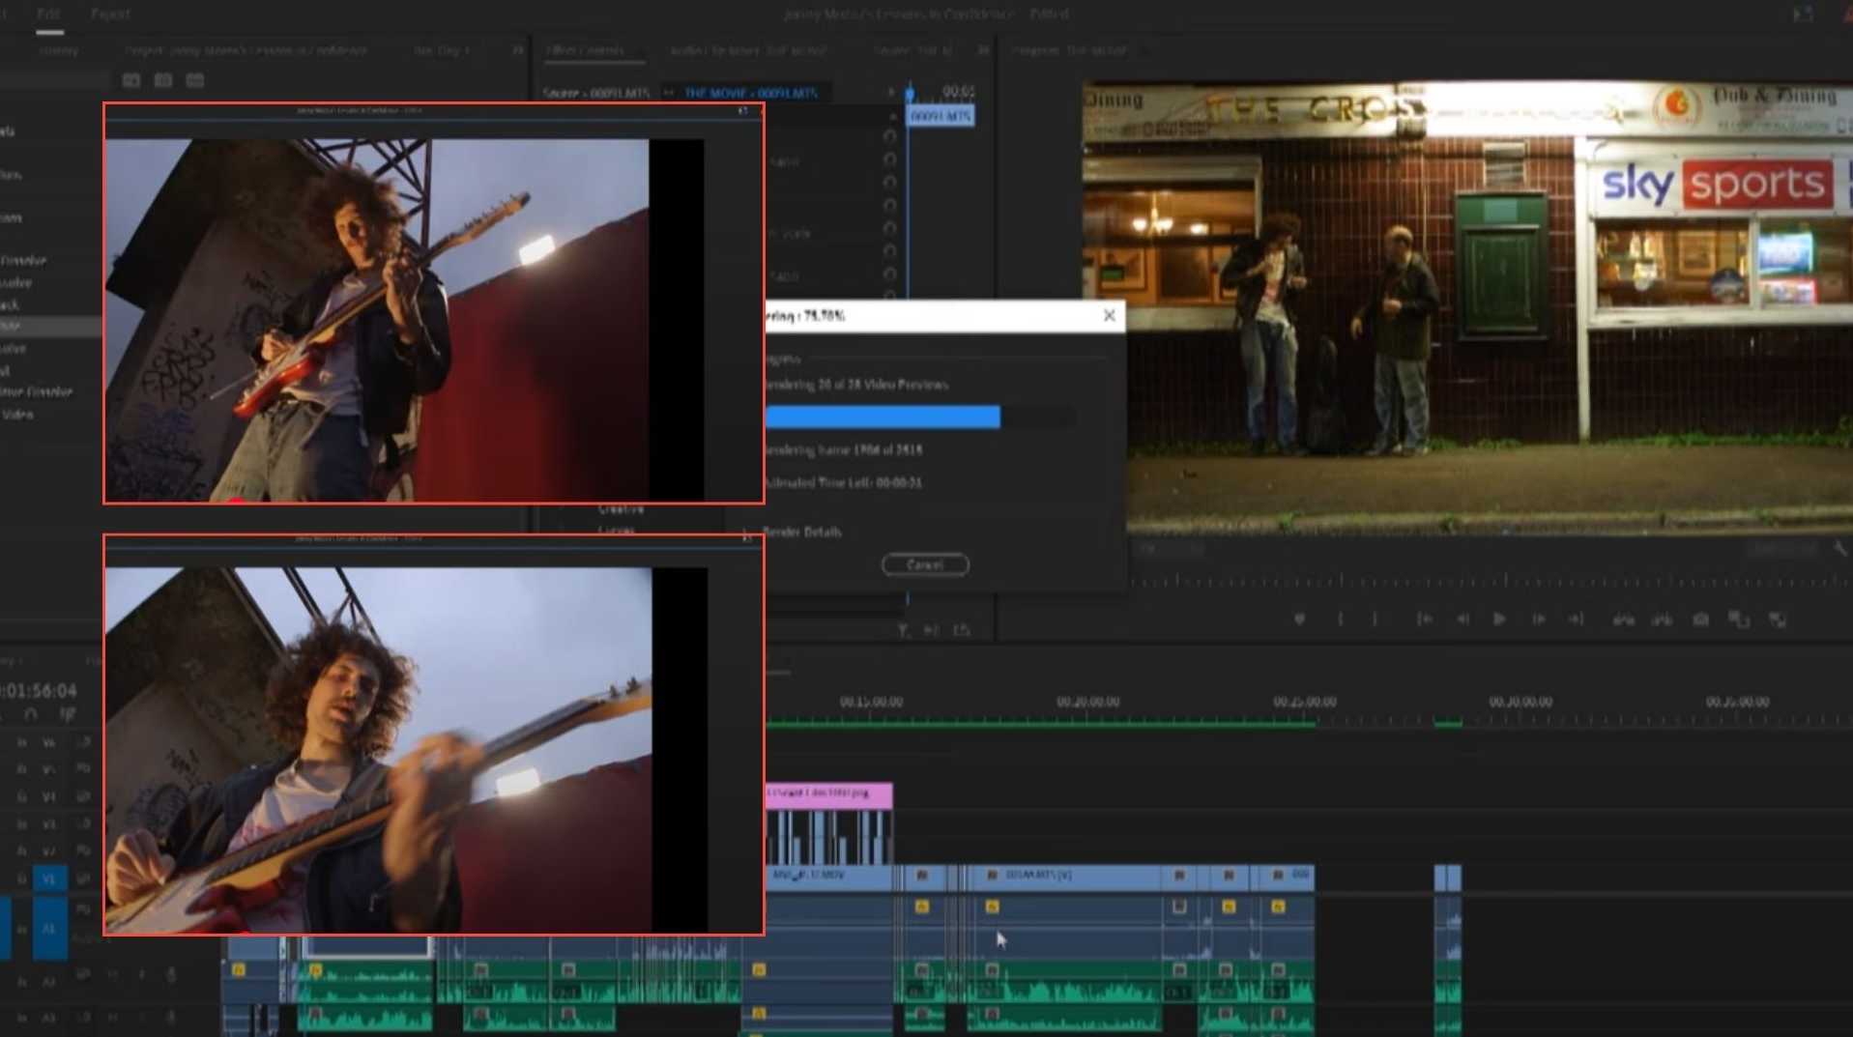
Task: Open the Project panel overflow chevron
Action: (518, 50)
